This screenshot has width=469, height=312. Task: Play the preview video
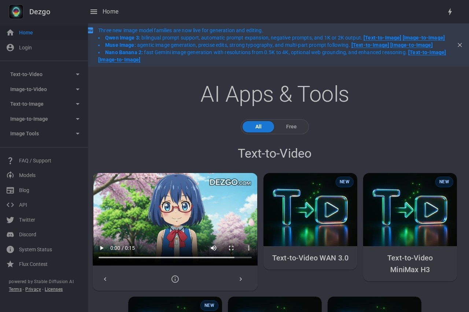[x=102, y=248]
